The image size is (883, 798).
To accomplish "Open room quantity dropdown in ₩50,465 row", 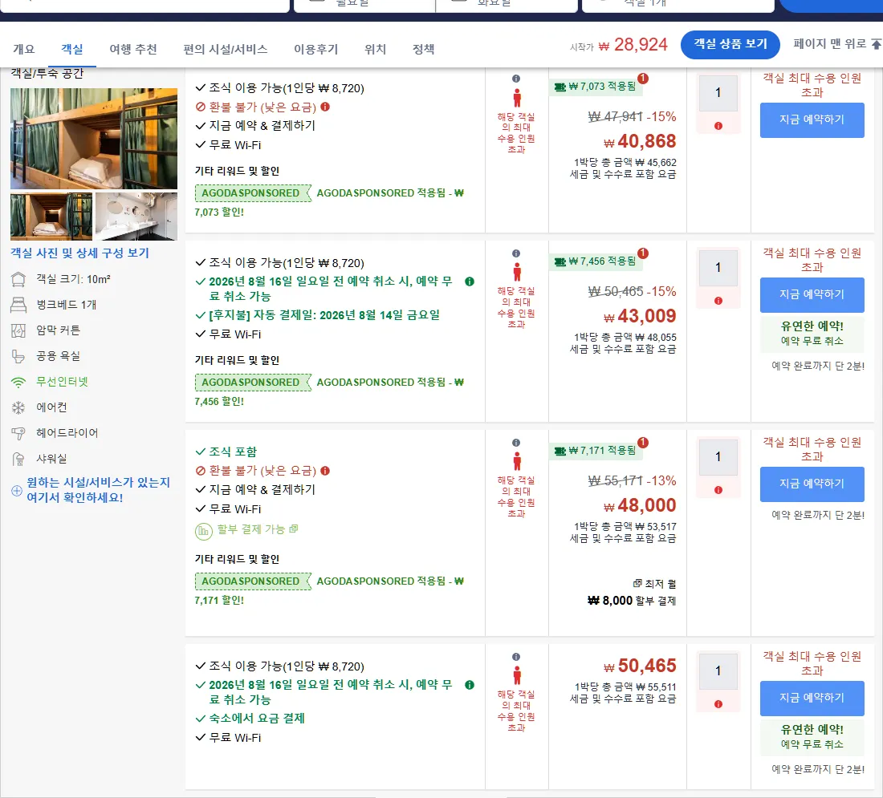I will tap(718, 671).
